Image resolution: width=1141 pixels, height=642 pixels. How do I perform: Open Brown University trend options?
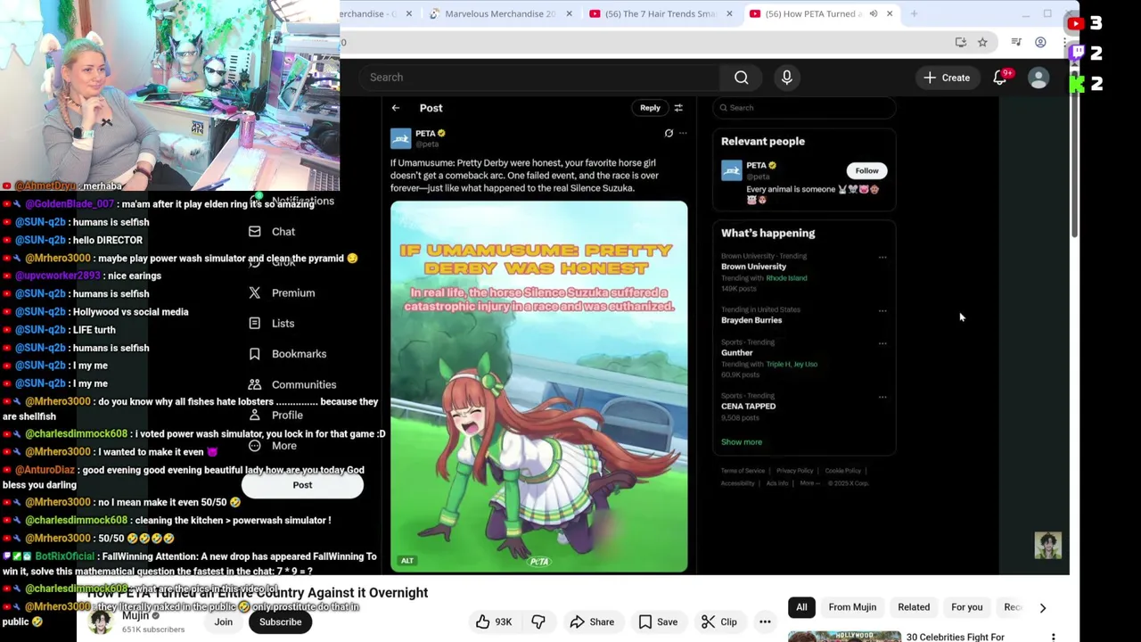coord(882,258)
